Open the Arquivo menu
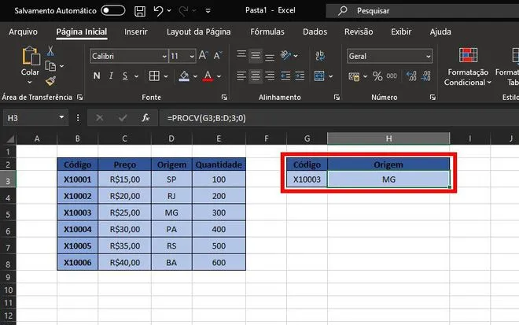519x325 pixels. point(23,31)
